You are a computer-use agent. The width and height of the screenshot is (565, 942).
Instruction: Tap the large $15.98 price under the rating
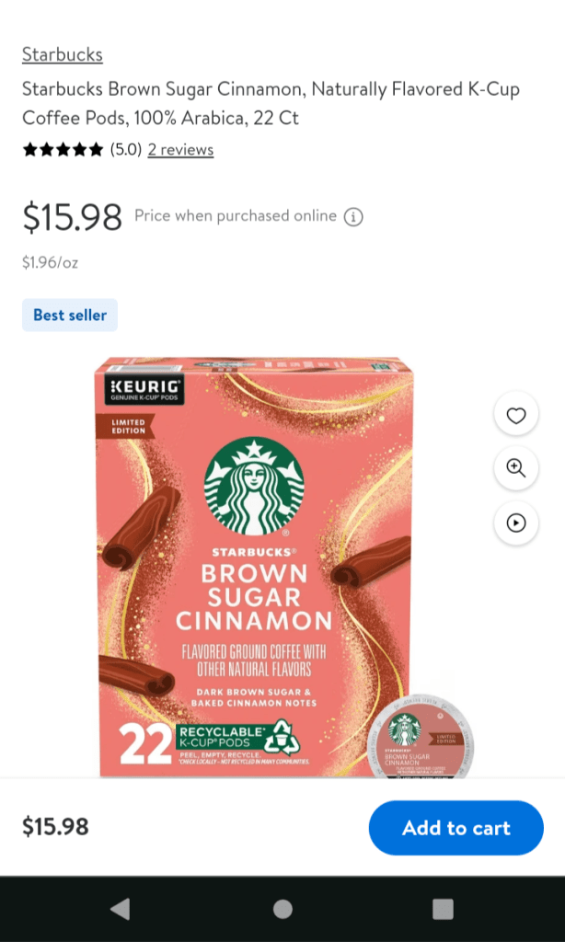72,218
